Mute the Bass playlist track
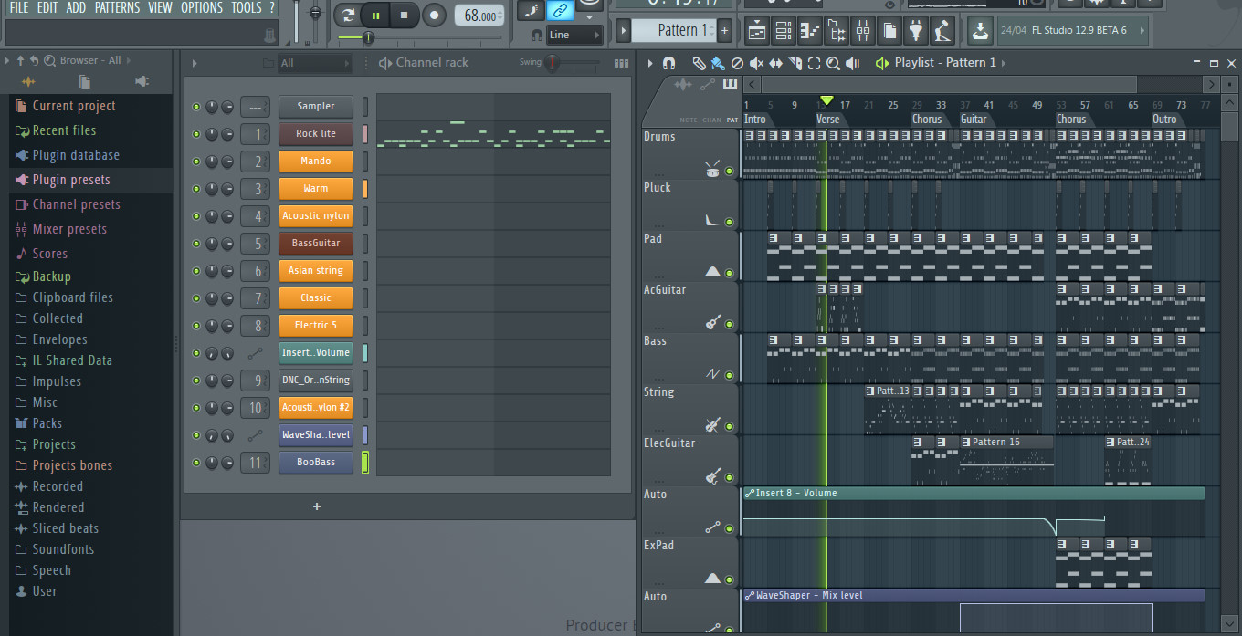This screenshot has height=636, width=1242. [729, 375]
